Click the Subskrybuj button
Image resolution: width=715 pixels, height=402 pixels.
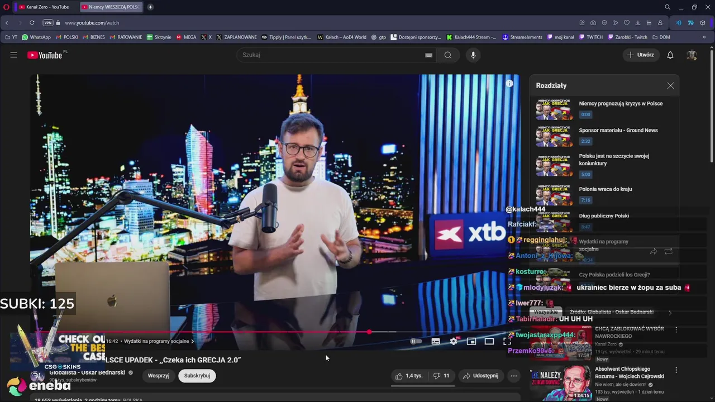197,376
